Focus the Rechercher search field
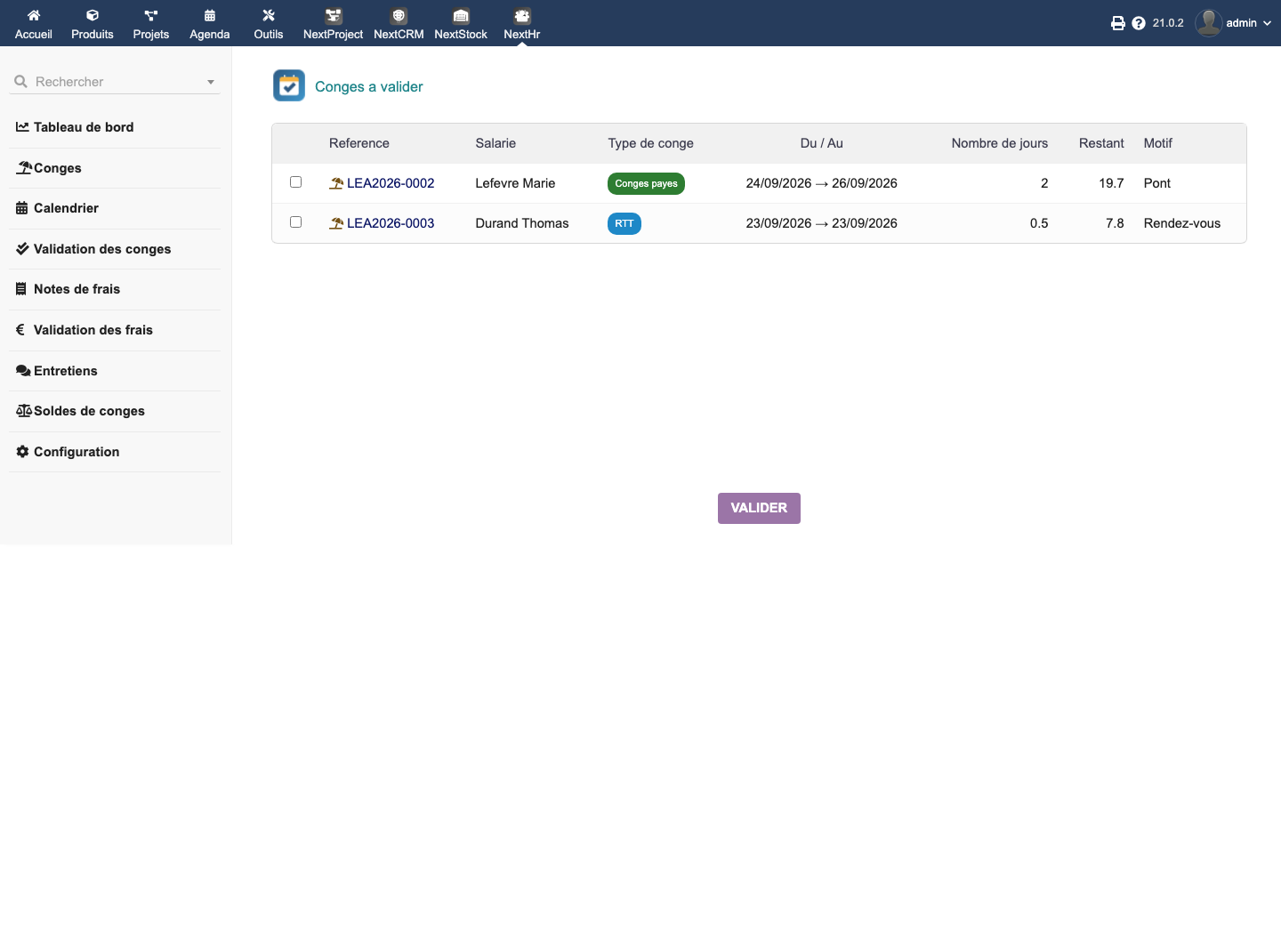This screenshot has height=934, width=1281. click(115, 82)
